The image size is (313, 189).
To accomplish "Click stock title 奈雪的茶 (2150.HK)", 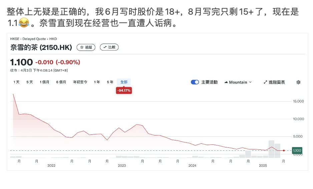I will [x=41, y=47].
